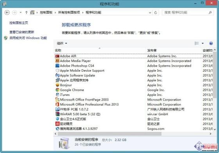Viewport: 219px width, 153px height.
Task: Click the Adobe AIR program name
Action: click(68, 56)
